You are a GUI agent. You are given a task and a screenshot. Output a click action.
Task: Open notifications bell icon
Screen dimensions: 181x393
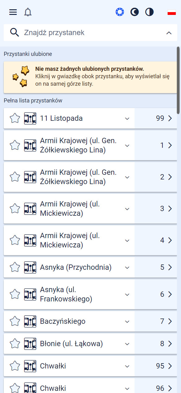pyautogui.click(x=28, y=12)
